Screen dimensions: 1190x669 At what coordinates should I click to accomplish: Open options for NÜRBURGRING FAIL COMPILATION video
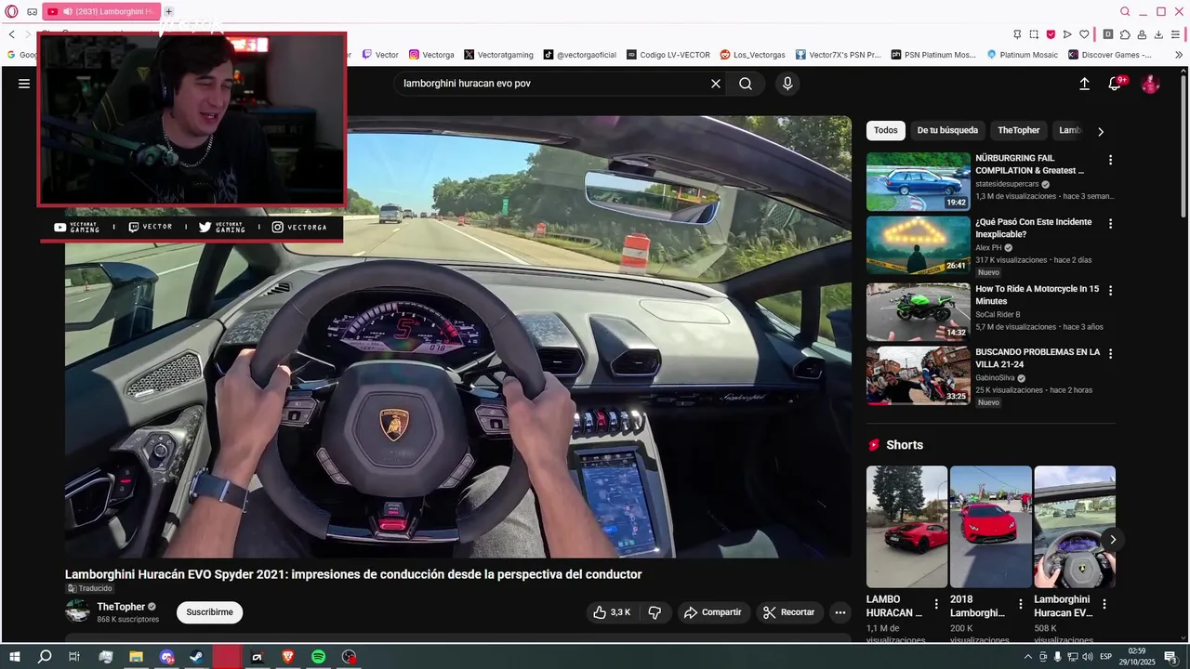[x=1110, y=160]
